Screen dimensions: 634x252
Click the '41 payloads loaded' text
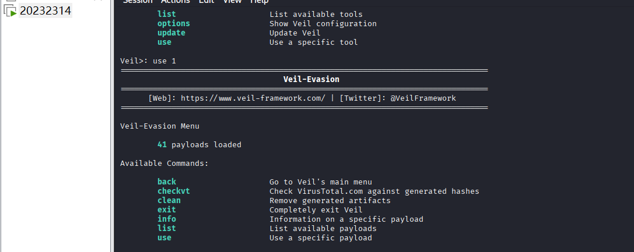(199, 144)
